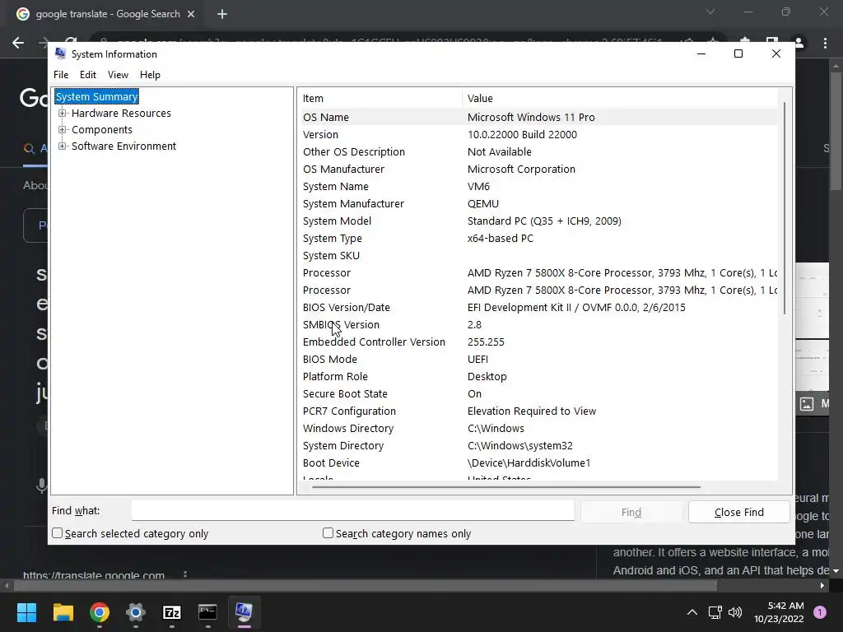The width and height of the screenshot is (843, 632).
Task: Expand the Components node
Action: point(63,129)
